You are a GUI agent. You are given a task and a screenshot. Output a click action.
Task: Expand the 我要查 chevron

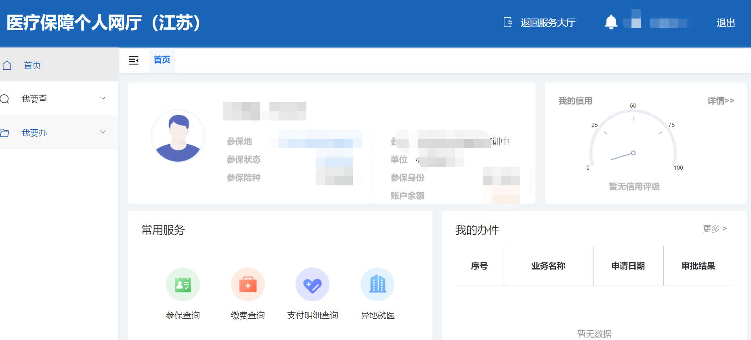103,98
